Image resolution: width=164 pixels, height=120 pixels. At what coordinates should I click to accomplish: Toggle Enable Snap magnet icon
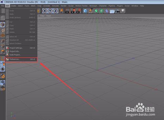pyautogui.click(x=3, y=76)
